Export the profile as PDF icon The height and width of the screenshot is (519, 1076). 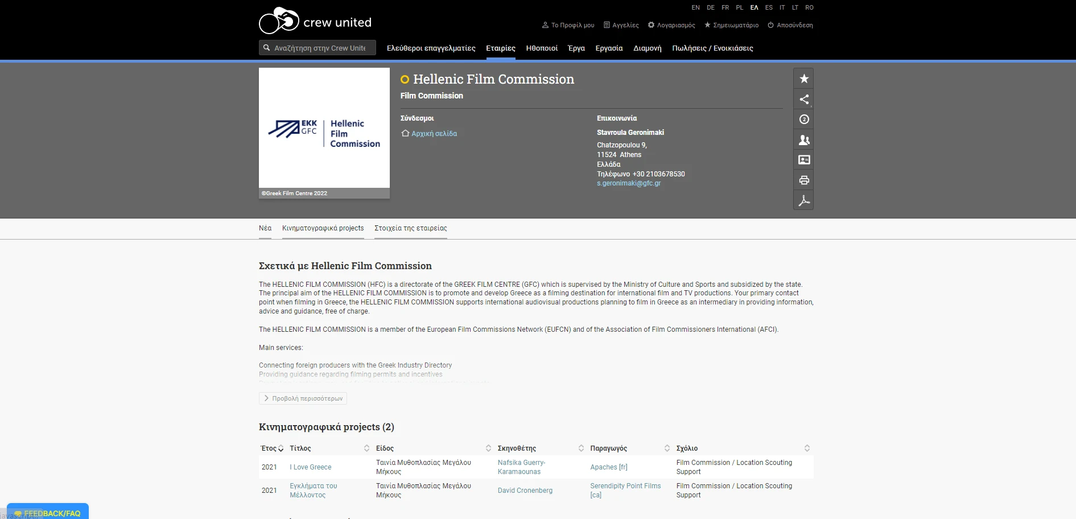pyautogui.click(x=803, y=200)
